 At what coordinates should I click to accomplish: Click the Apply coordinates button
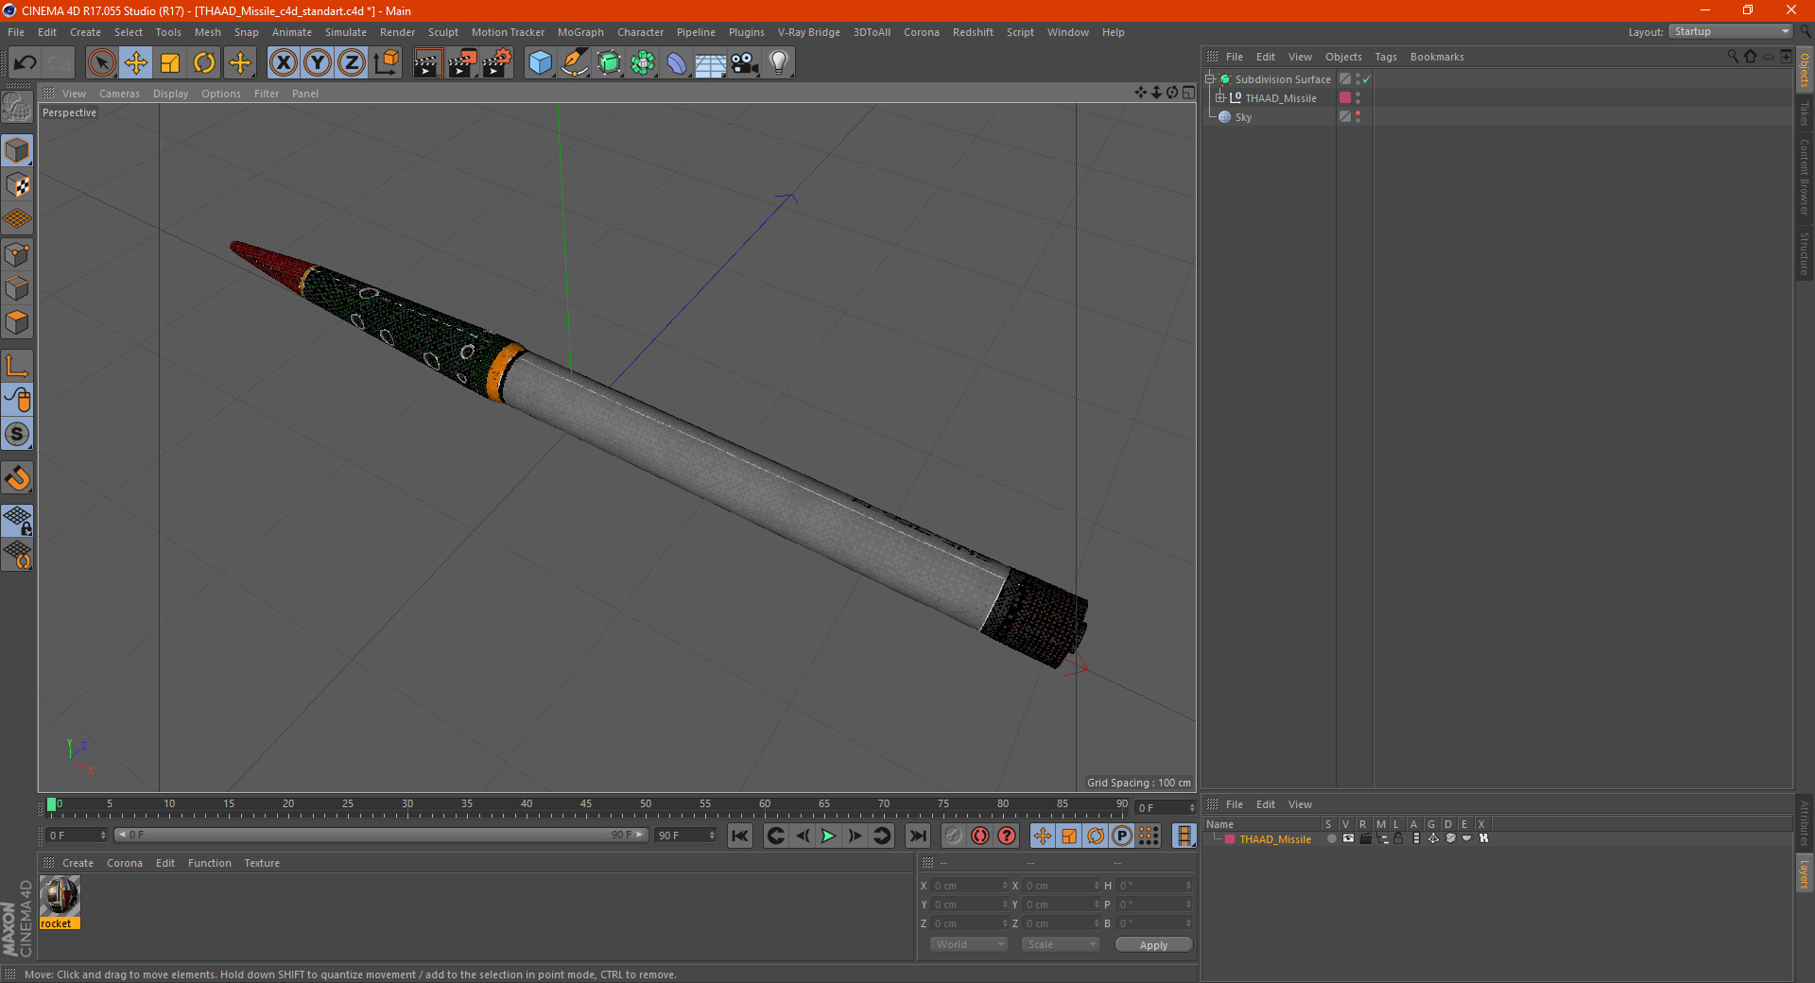pyautogui.click(x=1153, y=945)
